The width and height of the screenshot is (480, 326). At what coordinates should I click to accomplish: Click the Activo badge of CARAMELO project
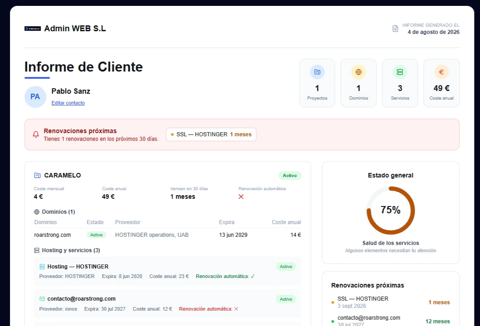[290, 176]
